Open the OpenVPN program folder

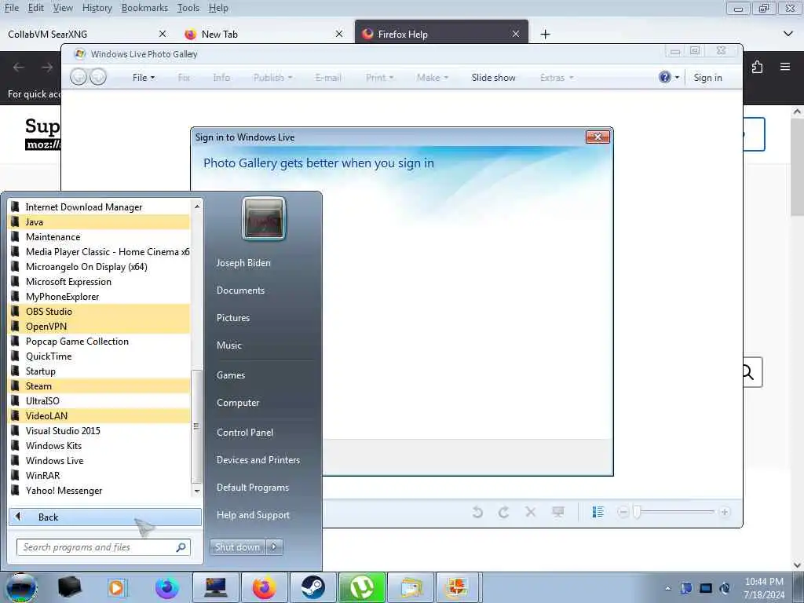point(100,326)
